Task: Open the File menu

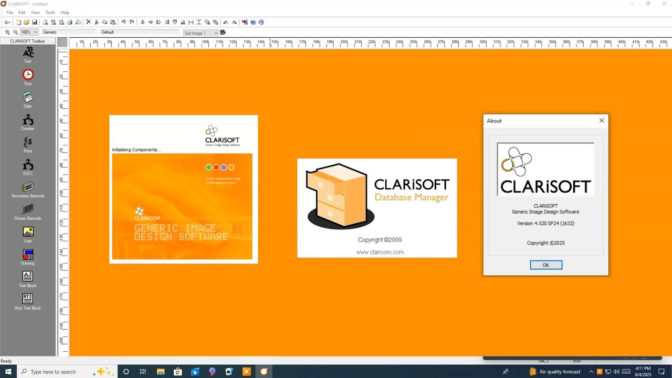Action: (9, 12)
